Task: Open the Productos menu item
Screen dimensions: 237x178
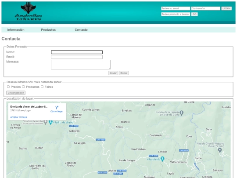Action: pyautogui.click(x=48, y=30)
